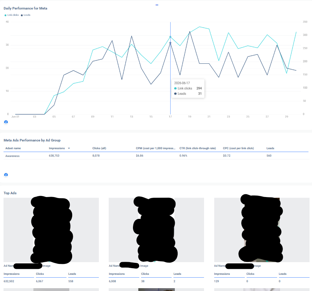Screen dimensions: 312x291
Task: Click the 558 leads value in Top Ads
Action: [71, 281]
